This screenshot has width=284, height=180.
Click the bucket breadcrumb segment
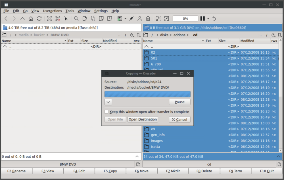coord(39,35)
